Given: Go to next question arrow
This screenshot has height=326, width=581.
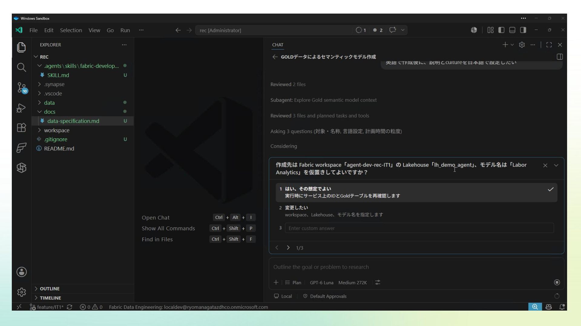Looking at the screenshot, I should pyautogui.click(x=288, y=248).
